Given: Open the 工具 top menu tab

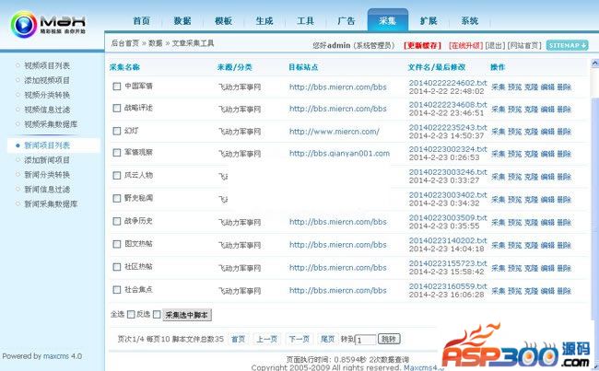Looking at the screenshot, I should [306, 20].
